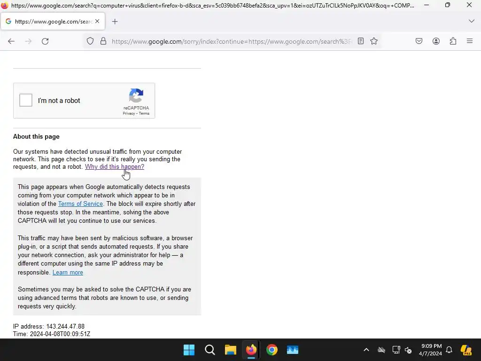Click the reCAPTCHA logo
Screen dimensions: 481x361
coord(136,96)
